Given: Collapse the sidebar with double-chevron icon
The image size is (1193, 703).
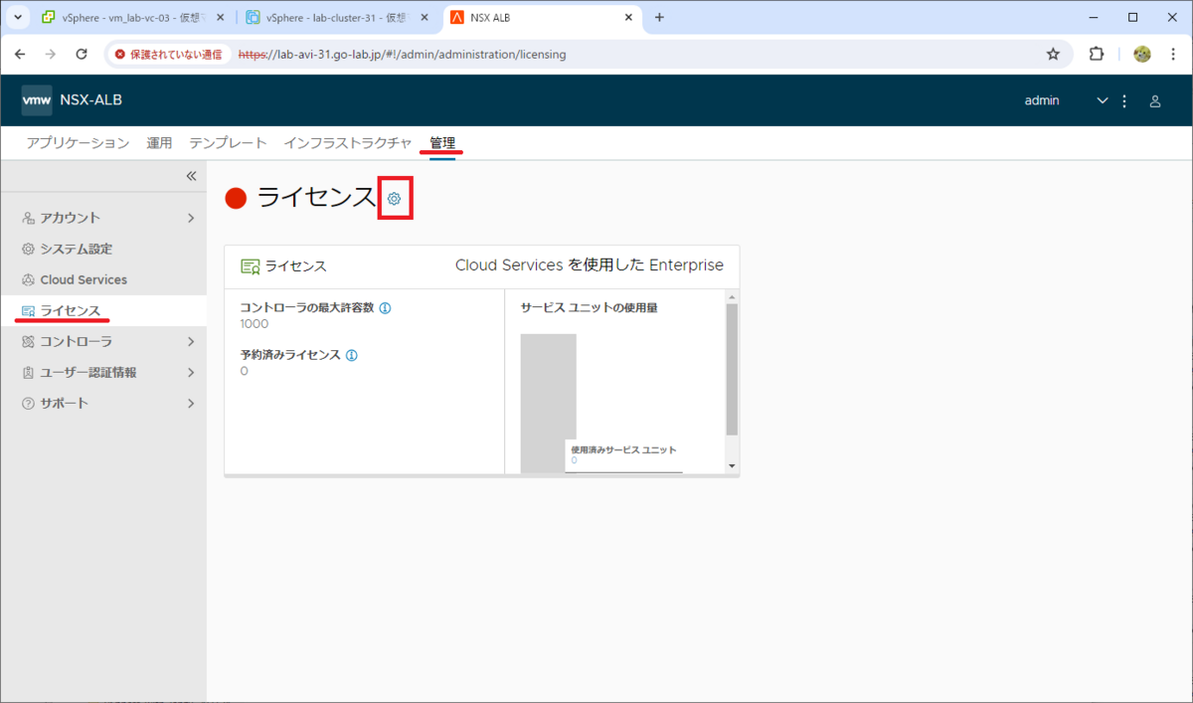Looking at the screenshot, I should [x=192, y=176].
